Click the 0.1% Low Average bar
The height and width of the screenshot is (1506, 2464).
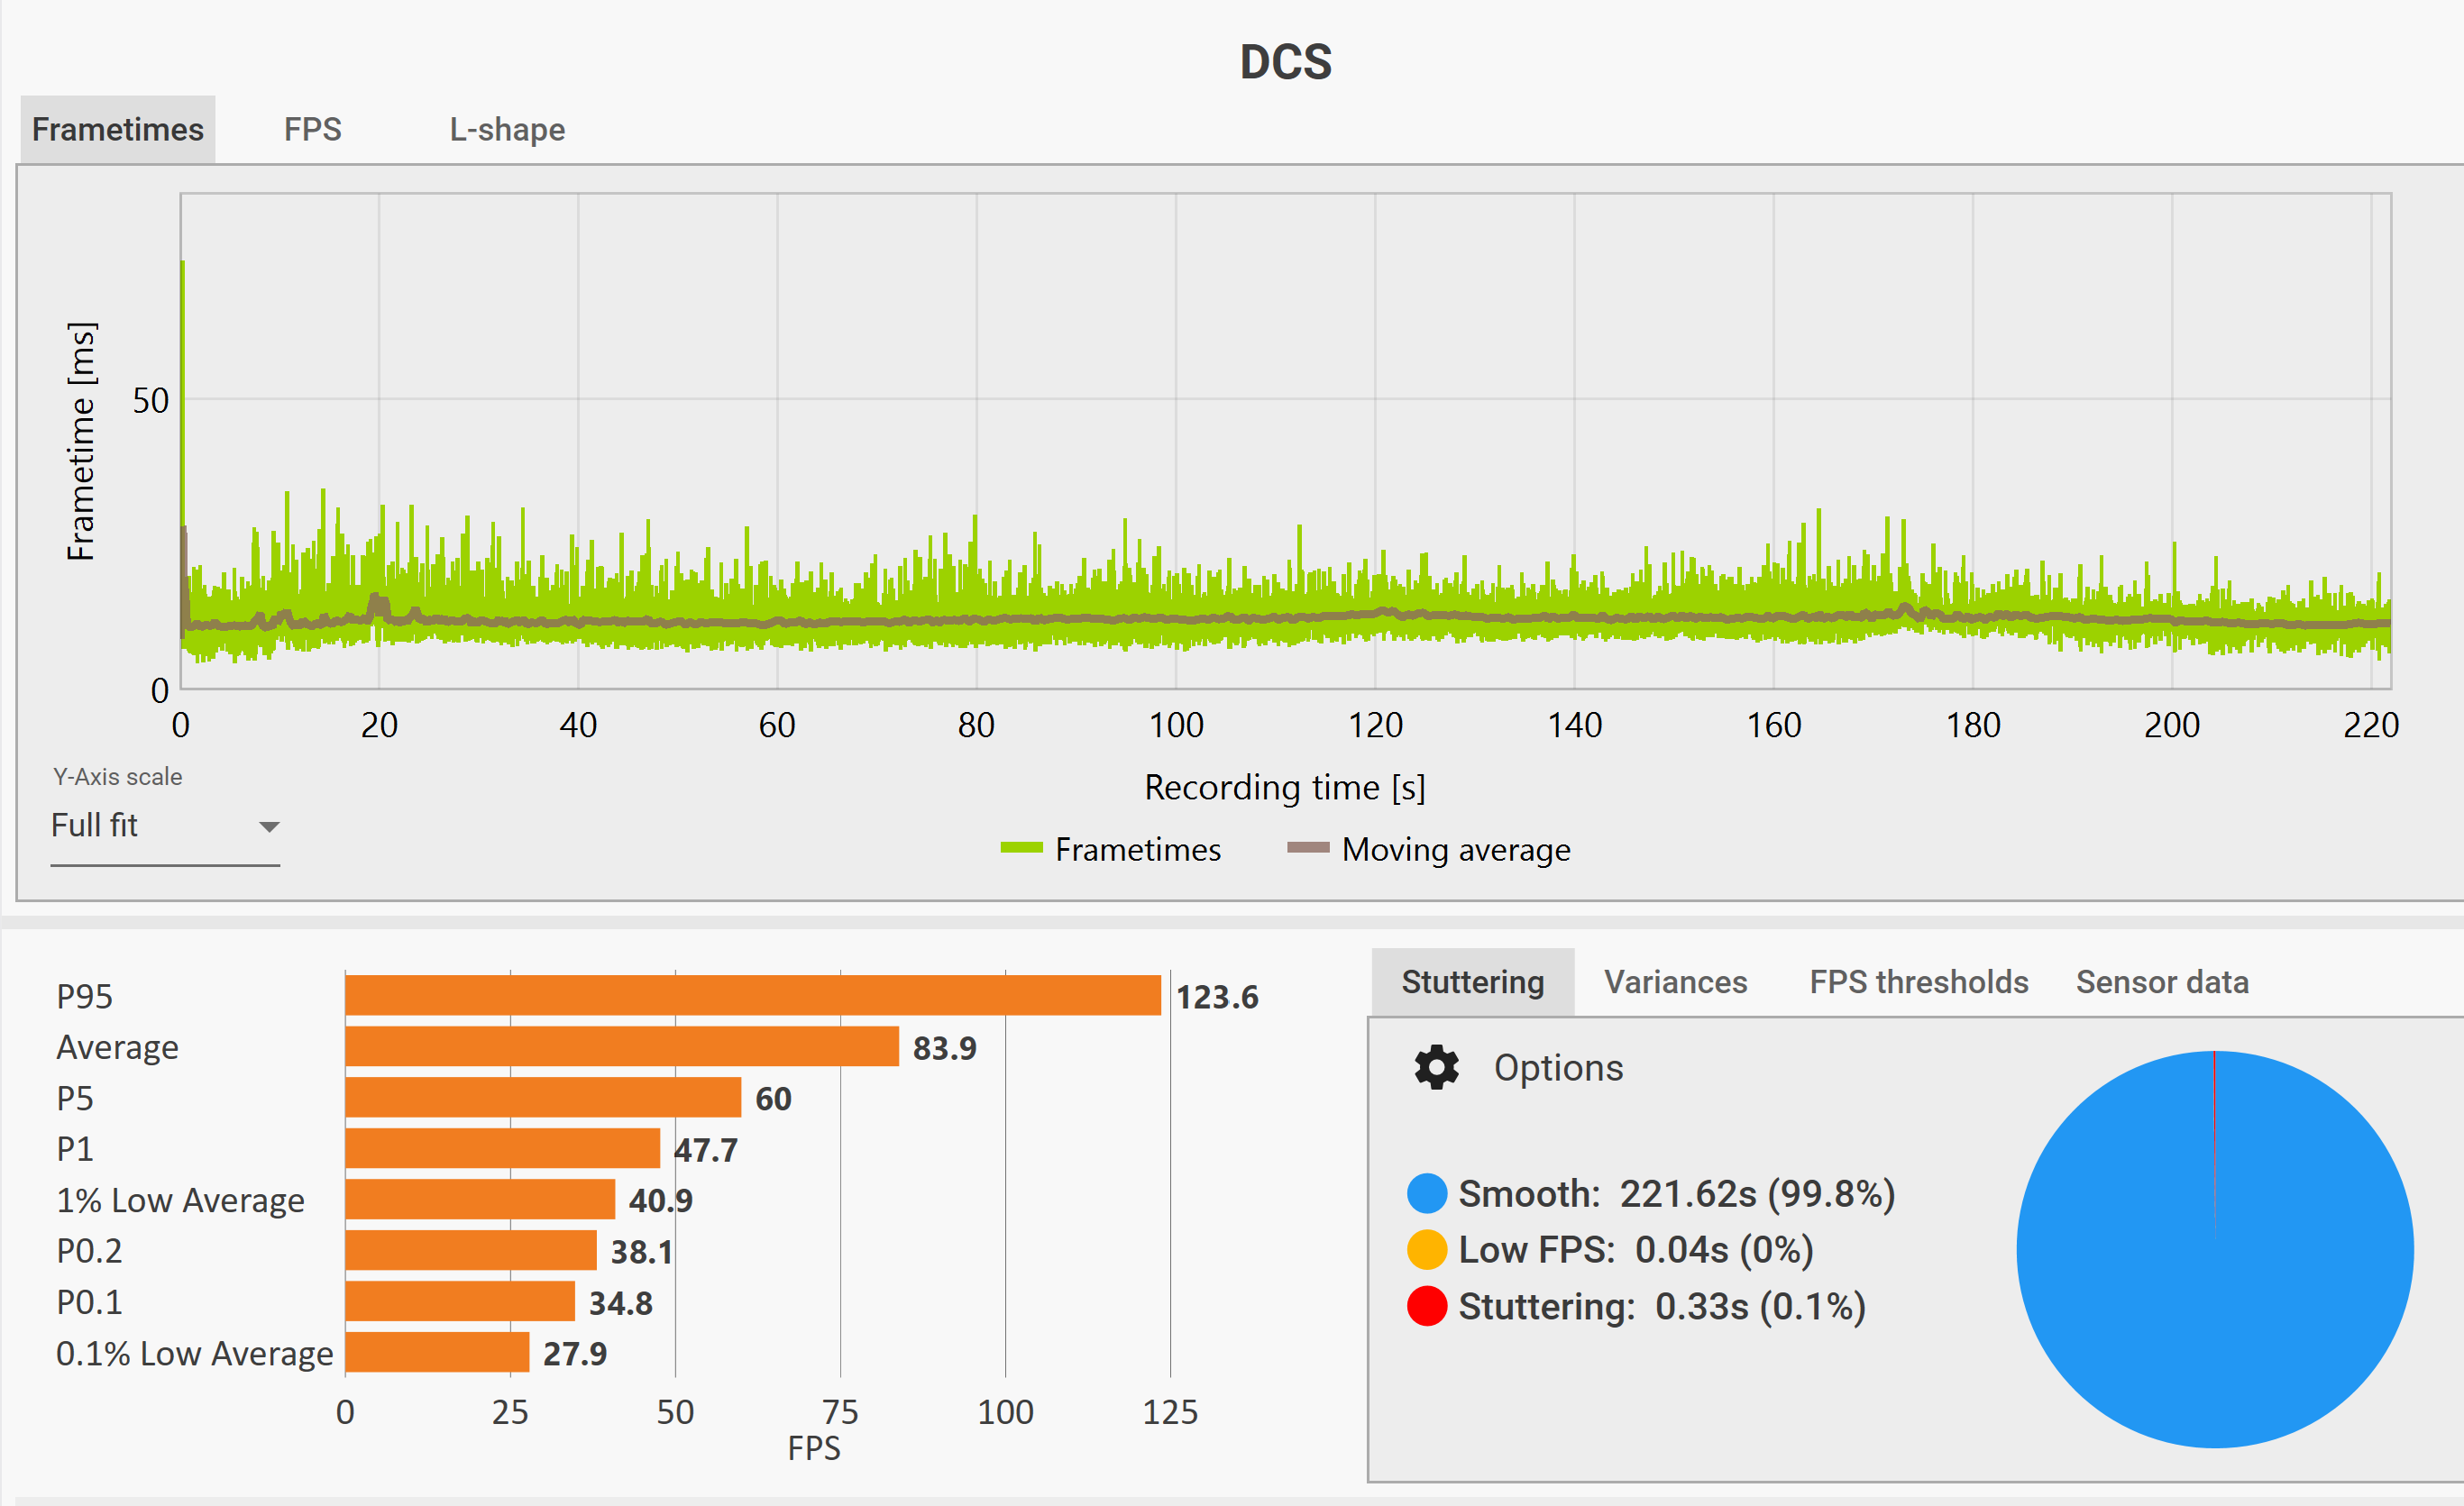tap(437, 1352)
